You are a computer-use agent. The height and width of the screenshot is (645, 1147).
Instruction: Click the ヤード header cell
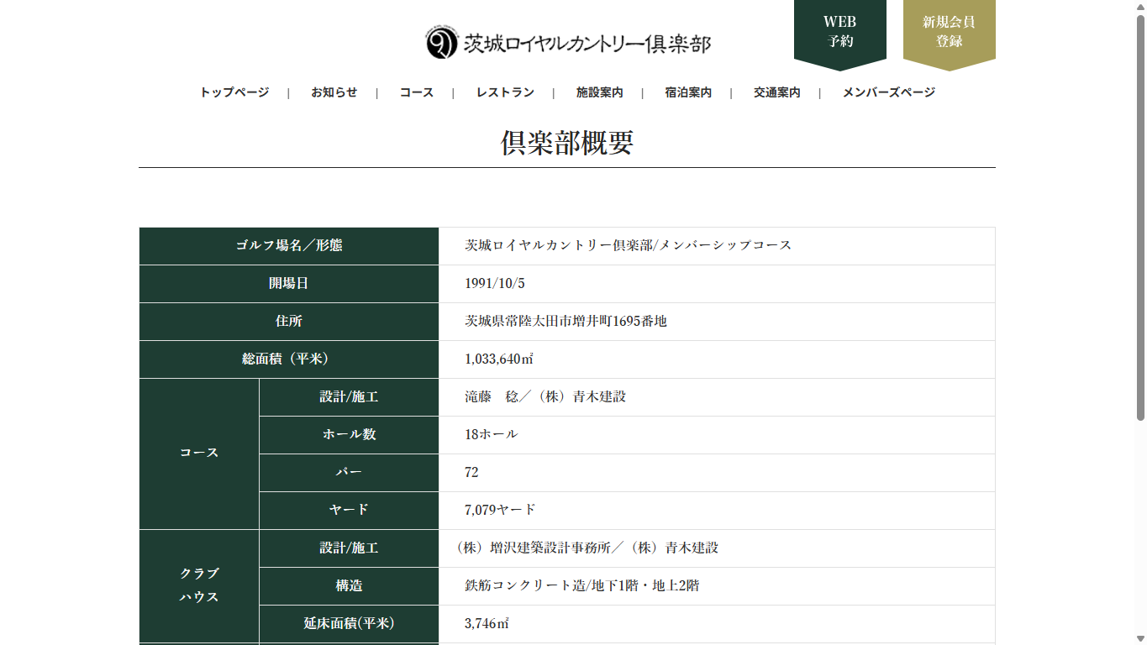[x=349, y=511]
